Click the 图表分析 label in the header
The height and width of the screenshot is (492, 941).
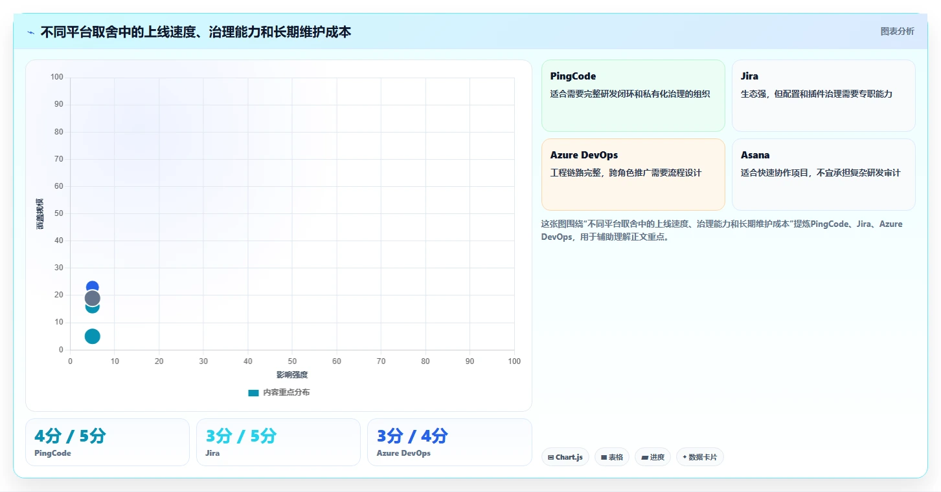(x=898, y=31)
